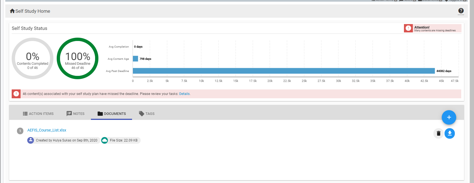Screen dimensions: 474x183
Task: Click the number 1 badge of the document
Action: 20,131
